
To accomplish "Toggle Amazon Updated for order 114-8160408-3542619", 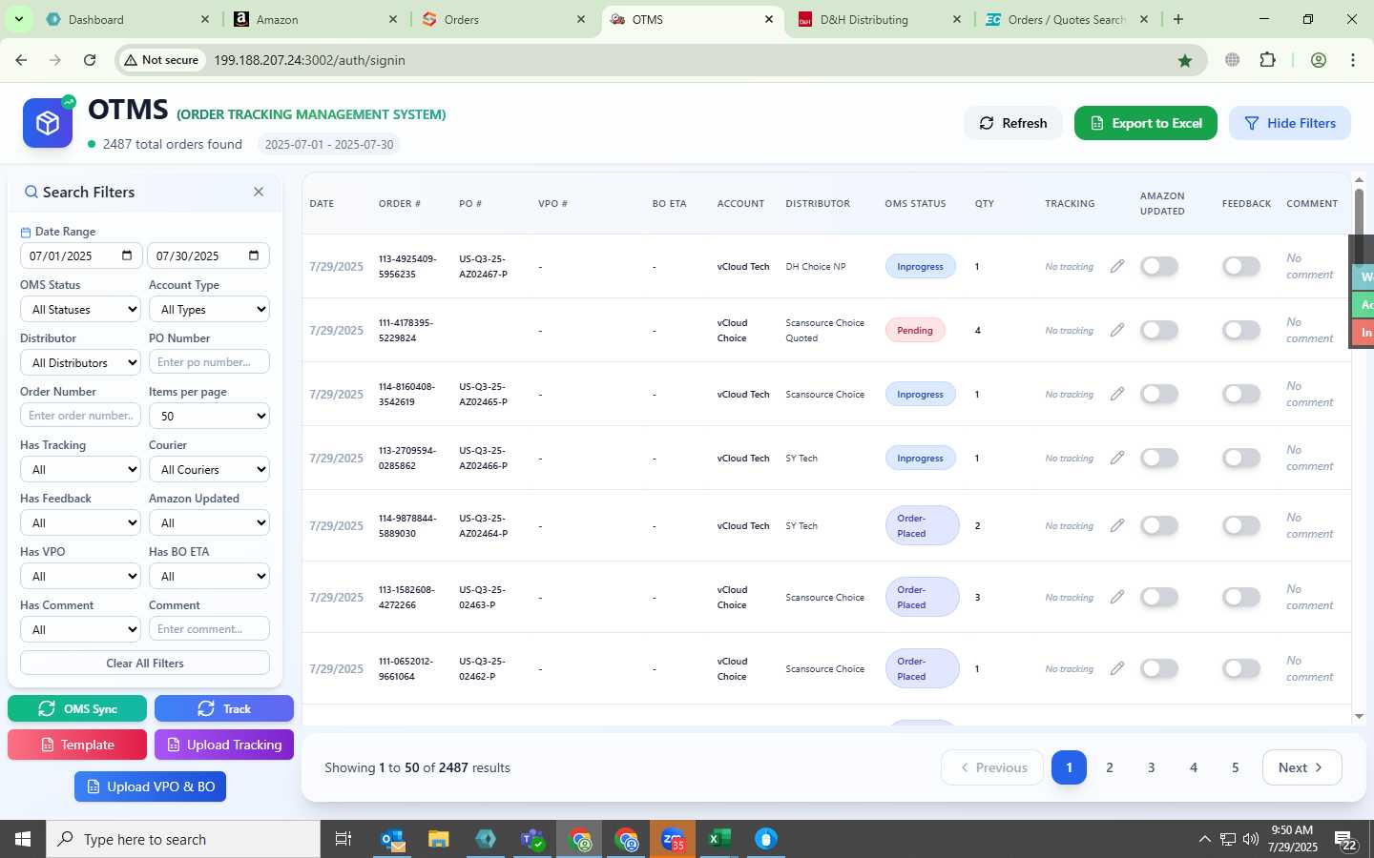I will coord(1159,394).
